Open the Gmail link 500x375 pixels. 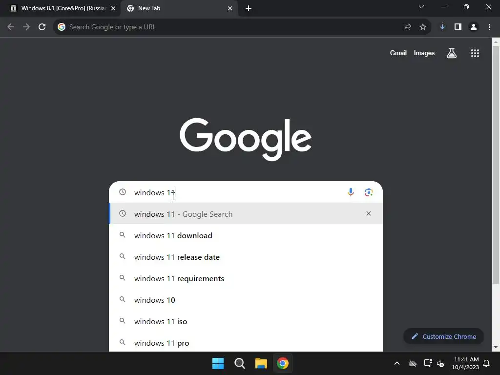click(x=398, y=53)
